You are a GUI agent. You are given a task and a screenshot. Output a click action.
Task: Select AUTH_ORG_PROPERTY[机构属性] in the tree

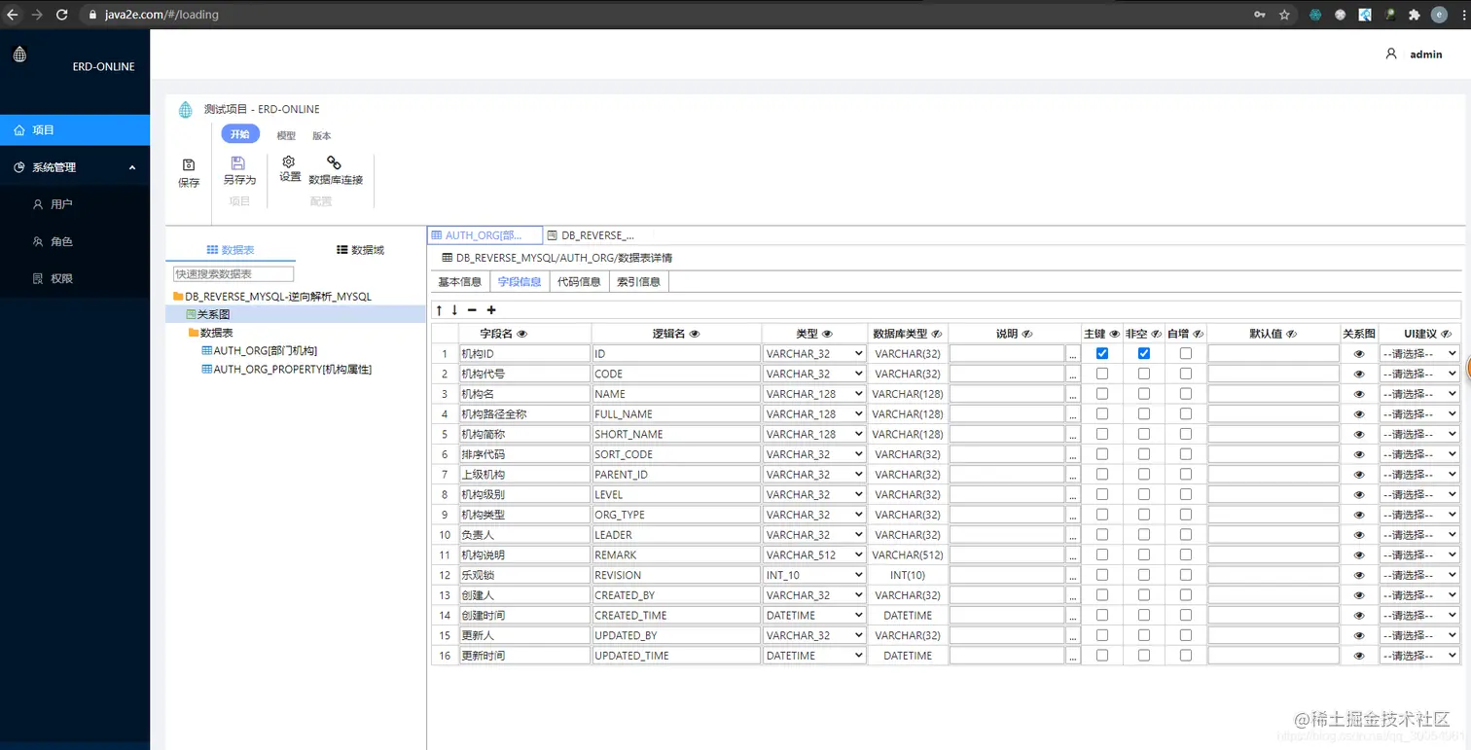292,370
